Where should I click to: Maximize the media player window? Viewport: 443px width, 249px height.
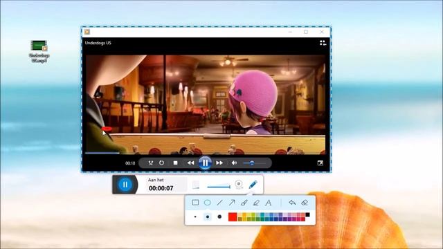306,32
